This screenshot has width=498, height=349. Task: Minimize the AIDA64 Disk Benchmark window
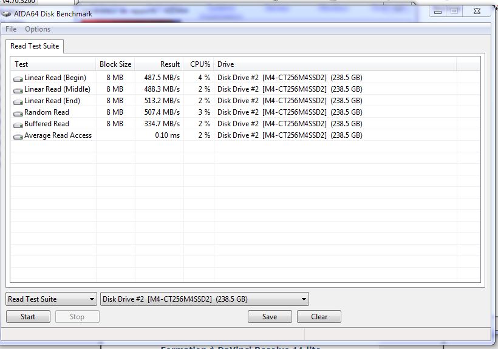438,12
